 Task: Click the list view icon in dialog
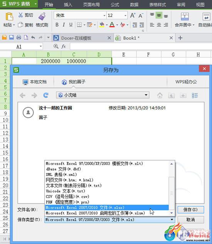pyautogui.click(x=195, y=95)
